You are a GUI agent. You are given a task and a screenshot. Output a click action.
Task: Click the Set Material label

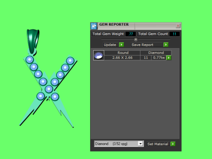[158, 144]
